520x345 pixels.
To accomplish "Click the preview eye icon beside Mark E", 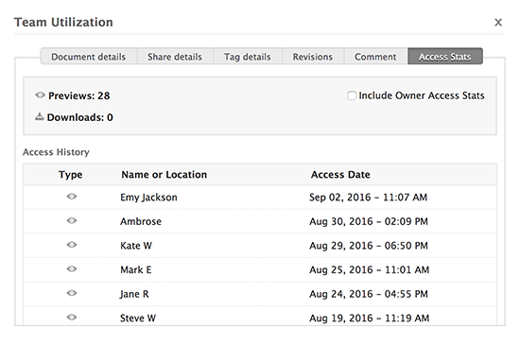I will (x=72, y=269).
